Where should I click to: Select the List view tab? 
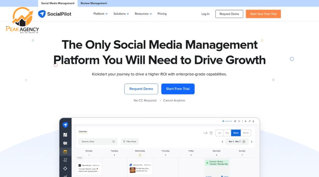pos(219,133)
